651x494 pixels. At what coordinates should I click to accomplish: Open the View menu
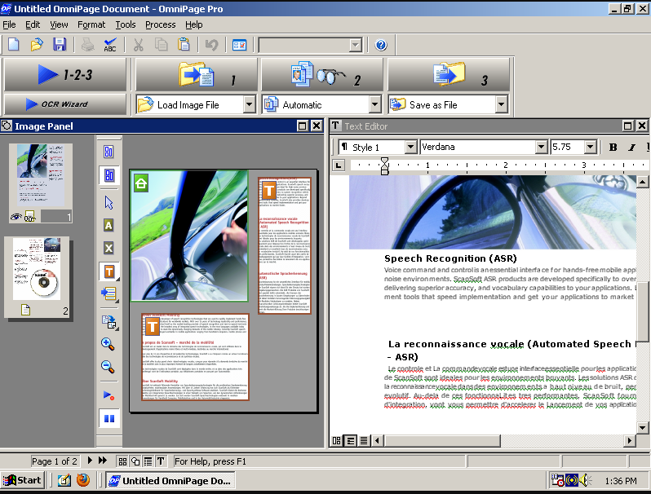coord(59,25)
